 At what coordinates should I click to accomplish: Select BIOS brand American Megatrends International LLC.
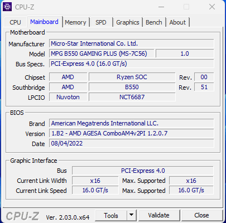point(131,123)
